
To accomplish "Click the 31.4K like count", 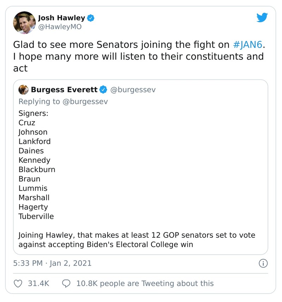I will [38, 283].
